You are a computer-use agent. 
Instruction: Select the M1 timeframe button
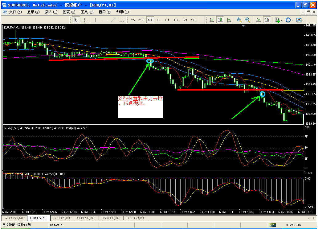pos(150,20)
